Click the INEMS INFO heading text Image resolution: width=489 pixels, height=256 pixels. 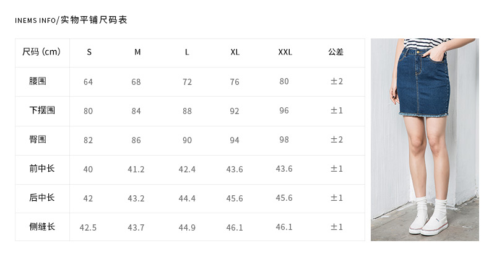(x=35, y=20)
